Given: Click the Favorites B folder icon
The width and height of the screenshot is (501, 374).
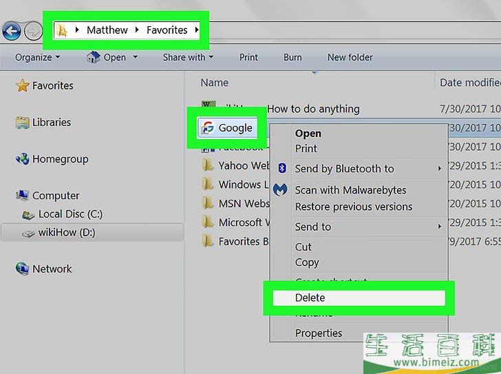Looking at the screenshot, I should 208,241.
